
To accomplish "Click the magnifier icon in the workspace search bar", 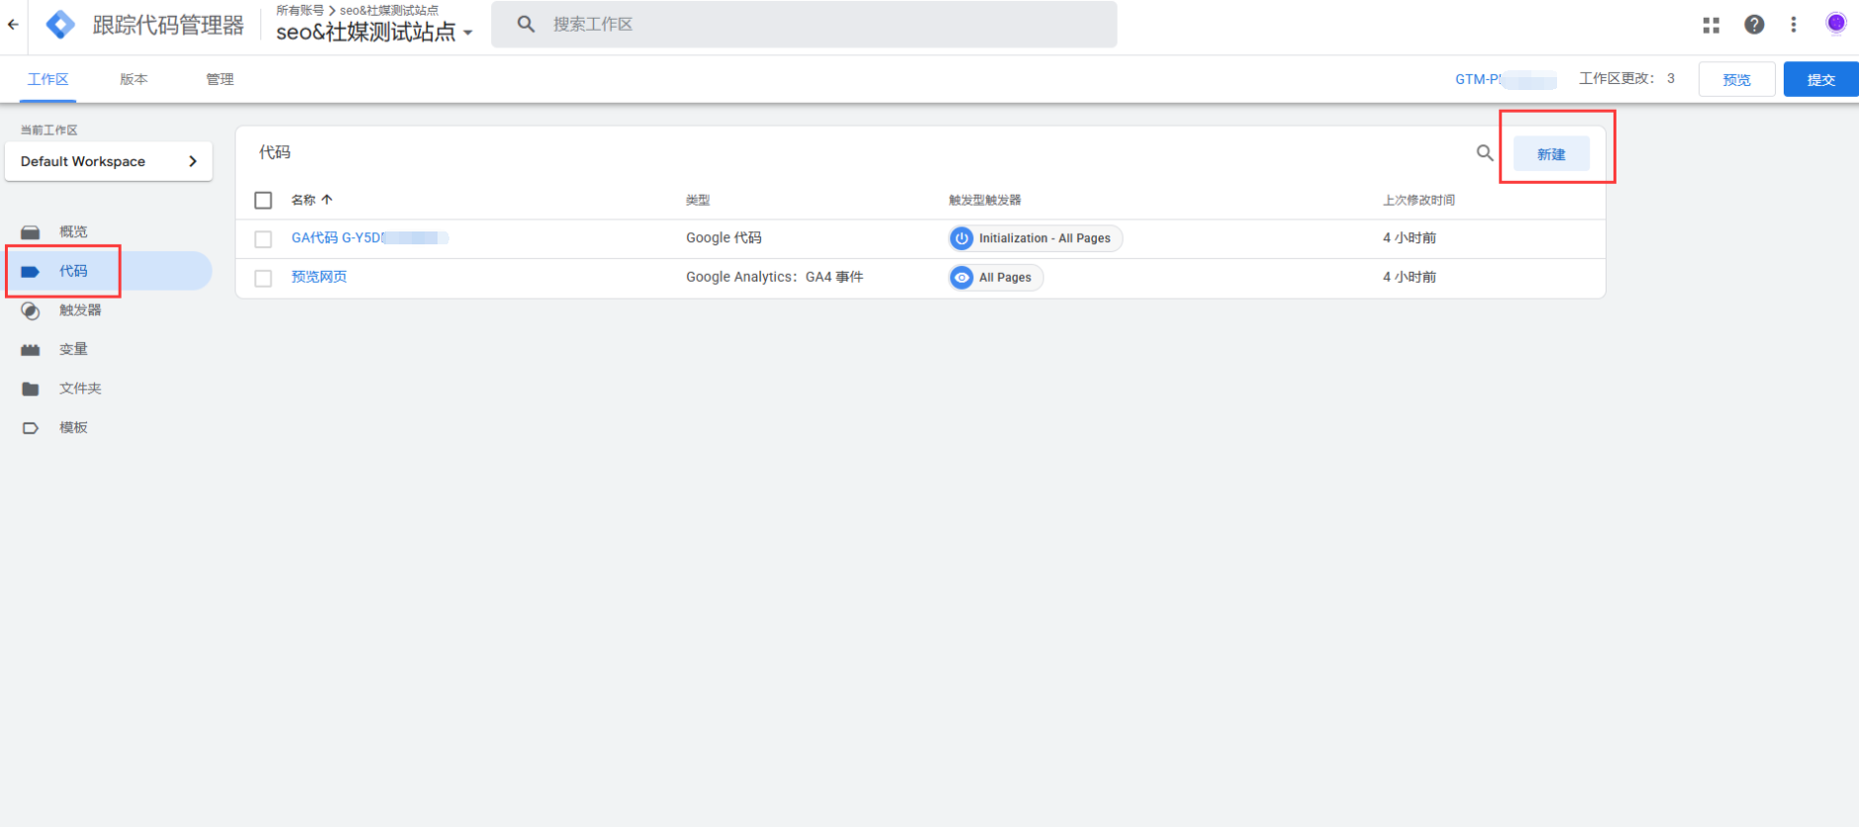I will (527, 24).
